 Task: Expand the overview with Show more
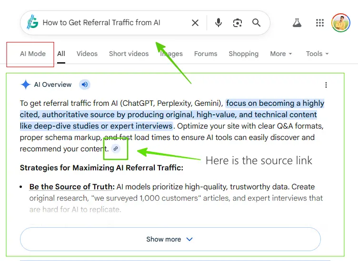170,239
